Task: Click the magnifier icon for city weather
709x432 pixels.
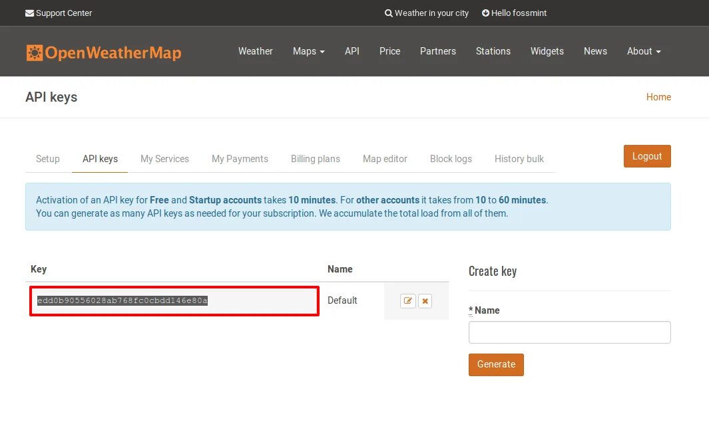Action: tap(388, 13)
